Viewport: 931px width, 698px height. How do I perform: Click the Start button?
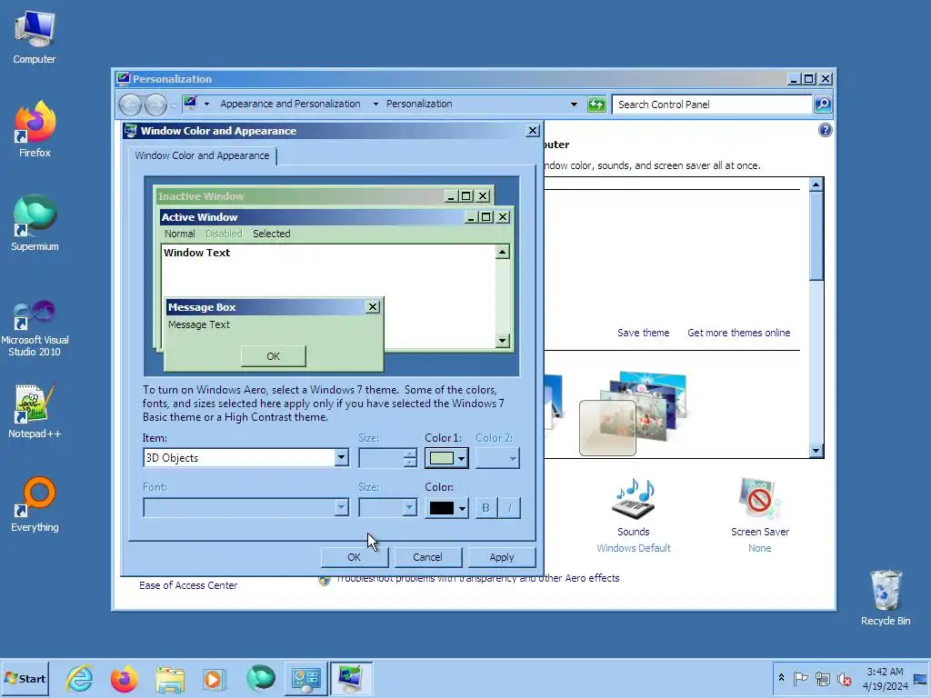(x=25, y=678)
